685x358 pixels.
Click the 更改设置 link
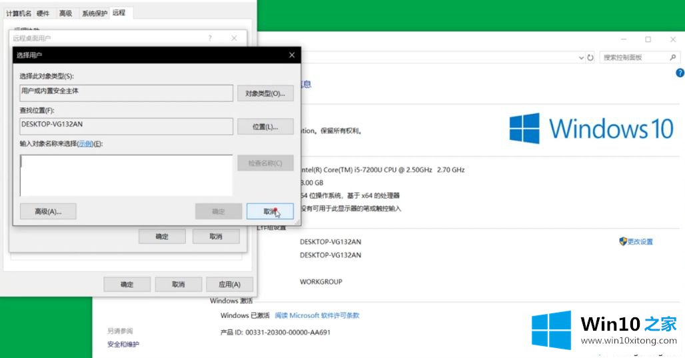pos(640,242)
